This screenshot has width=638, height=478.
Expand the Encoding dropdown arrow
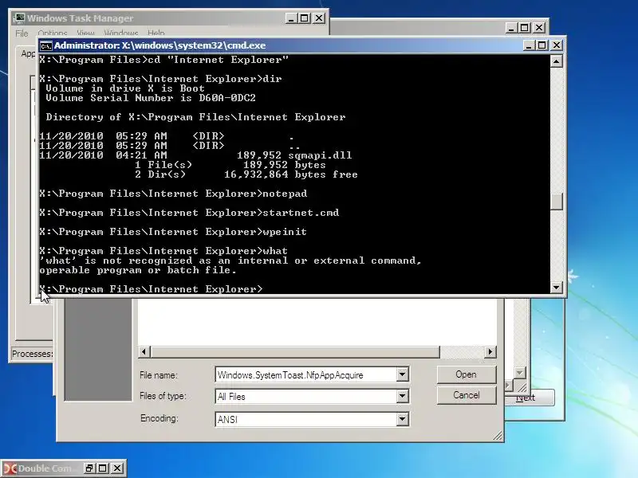coord(402,419)
